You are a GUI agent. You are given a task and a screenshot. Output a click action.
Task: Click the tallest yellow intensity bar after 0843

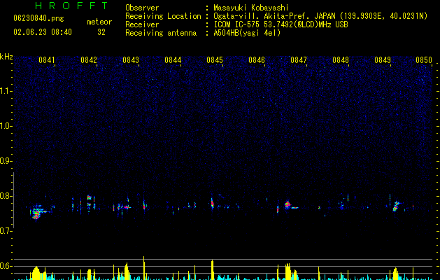coord(143,268)
